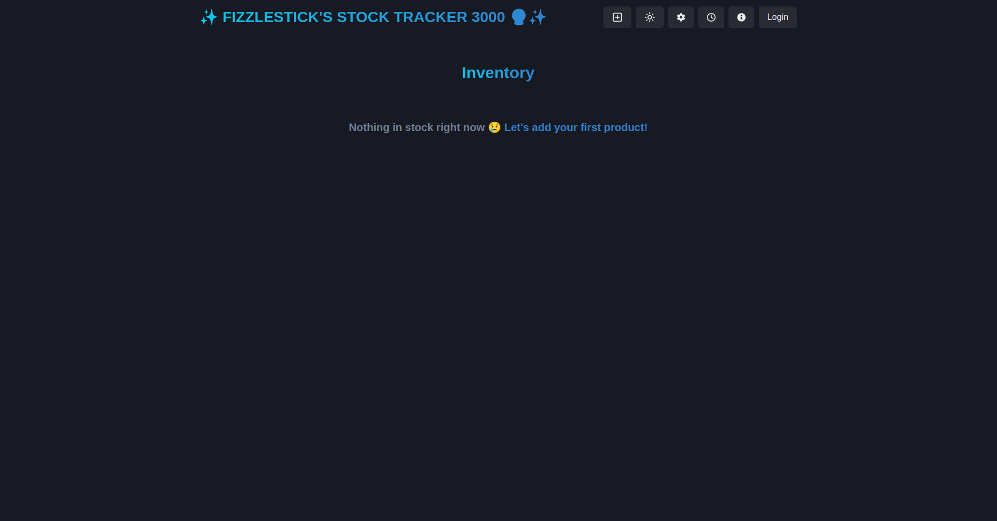Click the number 3000 in the header
This screenshot has height=521, width=997.
coord(488,17)
